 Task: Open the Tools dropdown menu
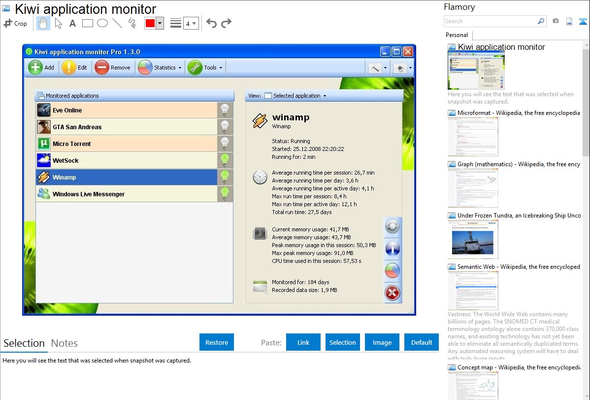pos(205,68)
